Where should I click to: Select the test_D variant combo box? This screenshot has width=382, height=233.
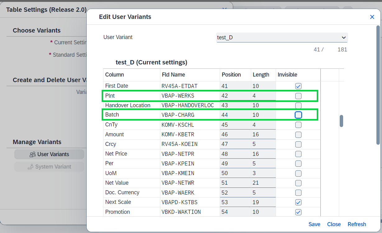click(282, 37)
